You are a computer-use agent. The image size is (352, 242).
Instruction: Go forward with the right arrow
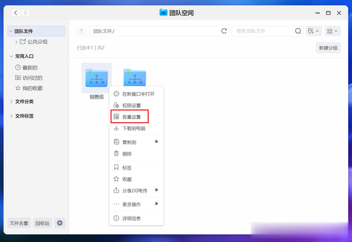[x=25, y=13]
